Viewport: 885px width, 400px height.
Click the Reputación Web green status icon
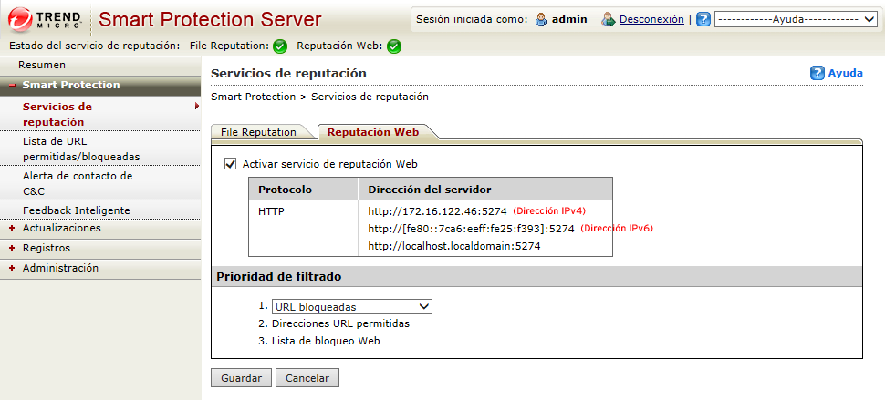click(394, 46)
